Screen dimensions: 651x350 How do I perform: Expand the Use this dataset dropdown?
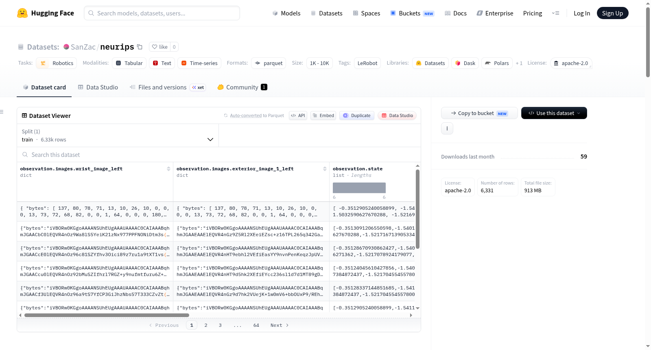tap(554, 113)
